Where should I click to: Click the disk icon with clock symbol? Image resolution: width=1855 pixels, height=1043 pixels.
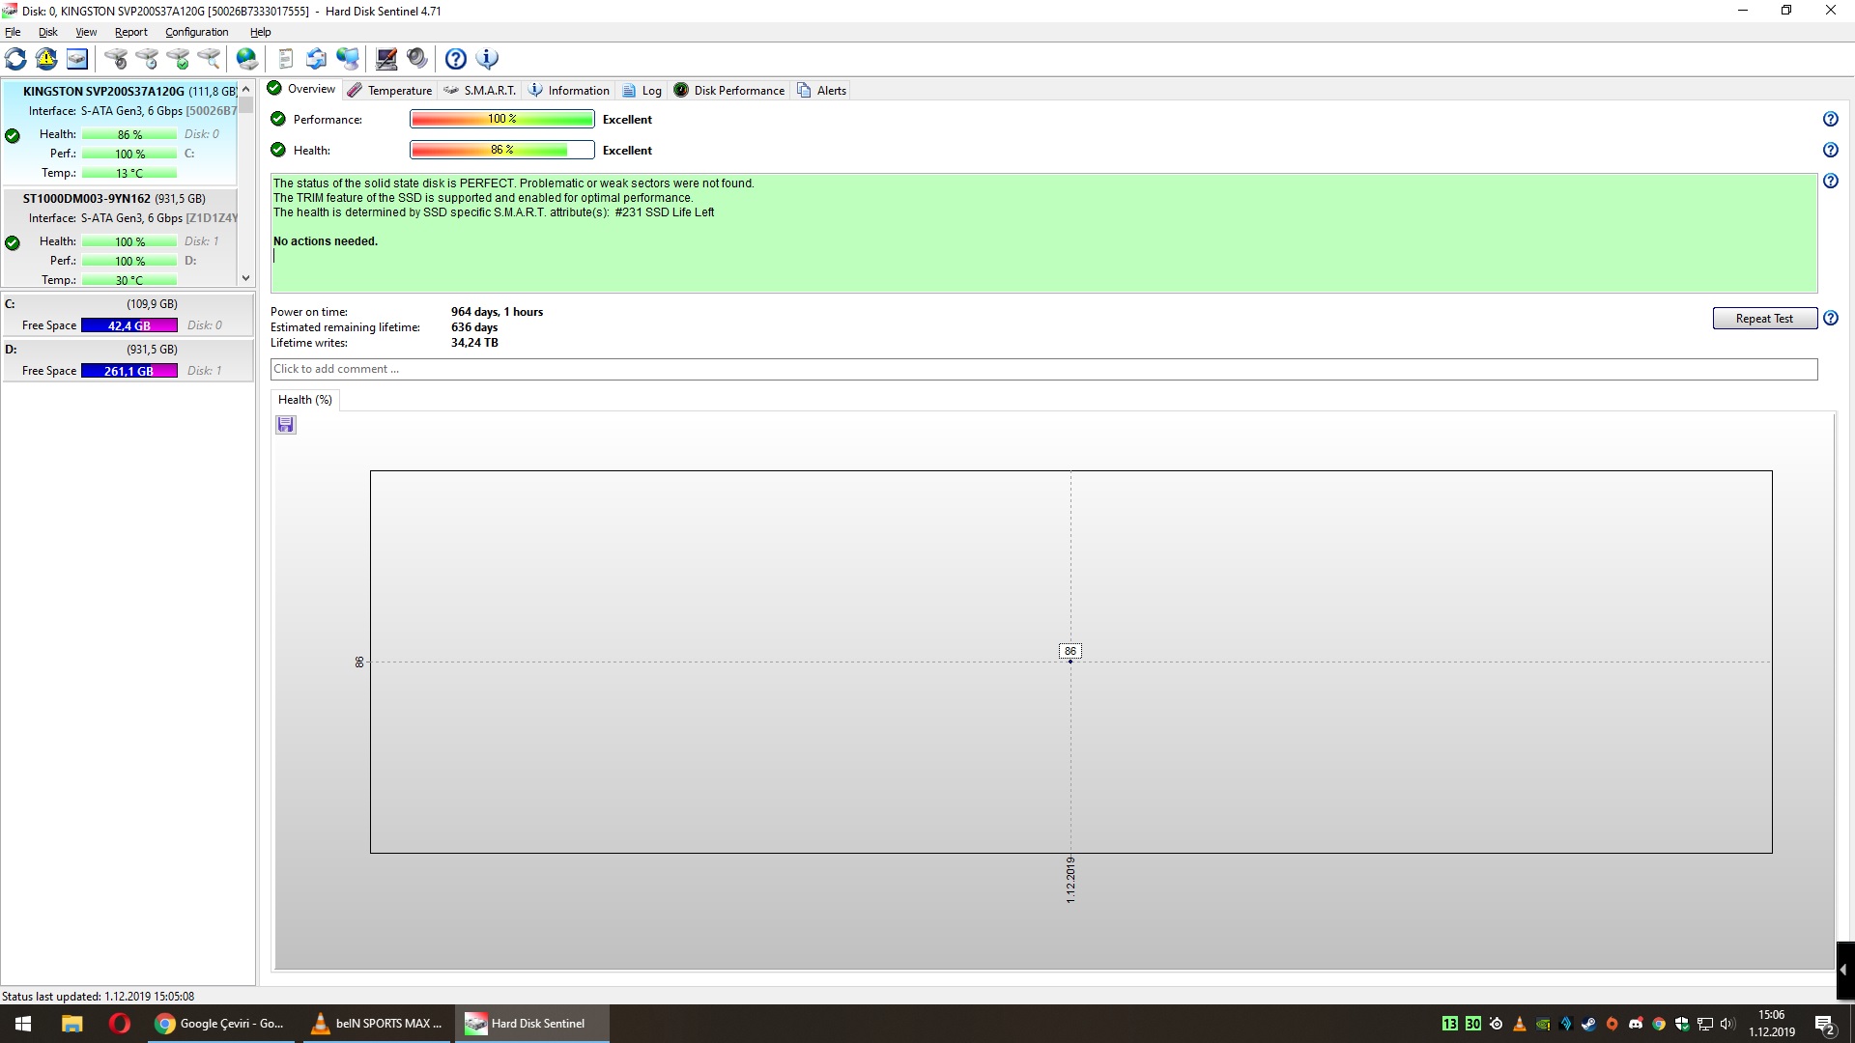147,59
